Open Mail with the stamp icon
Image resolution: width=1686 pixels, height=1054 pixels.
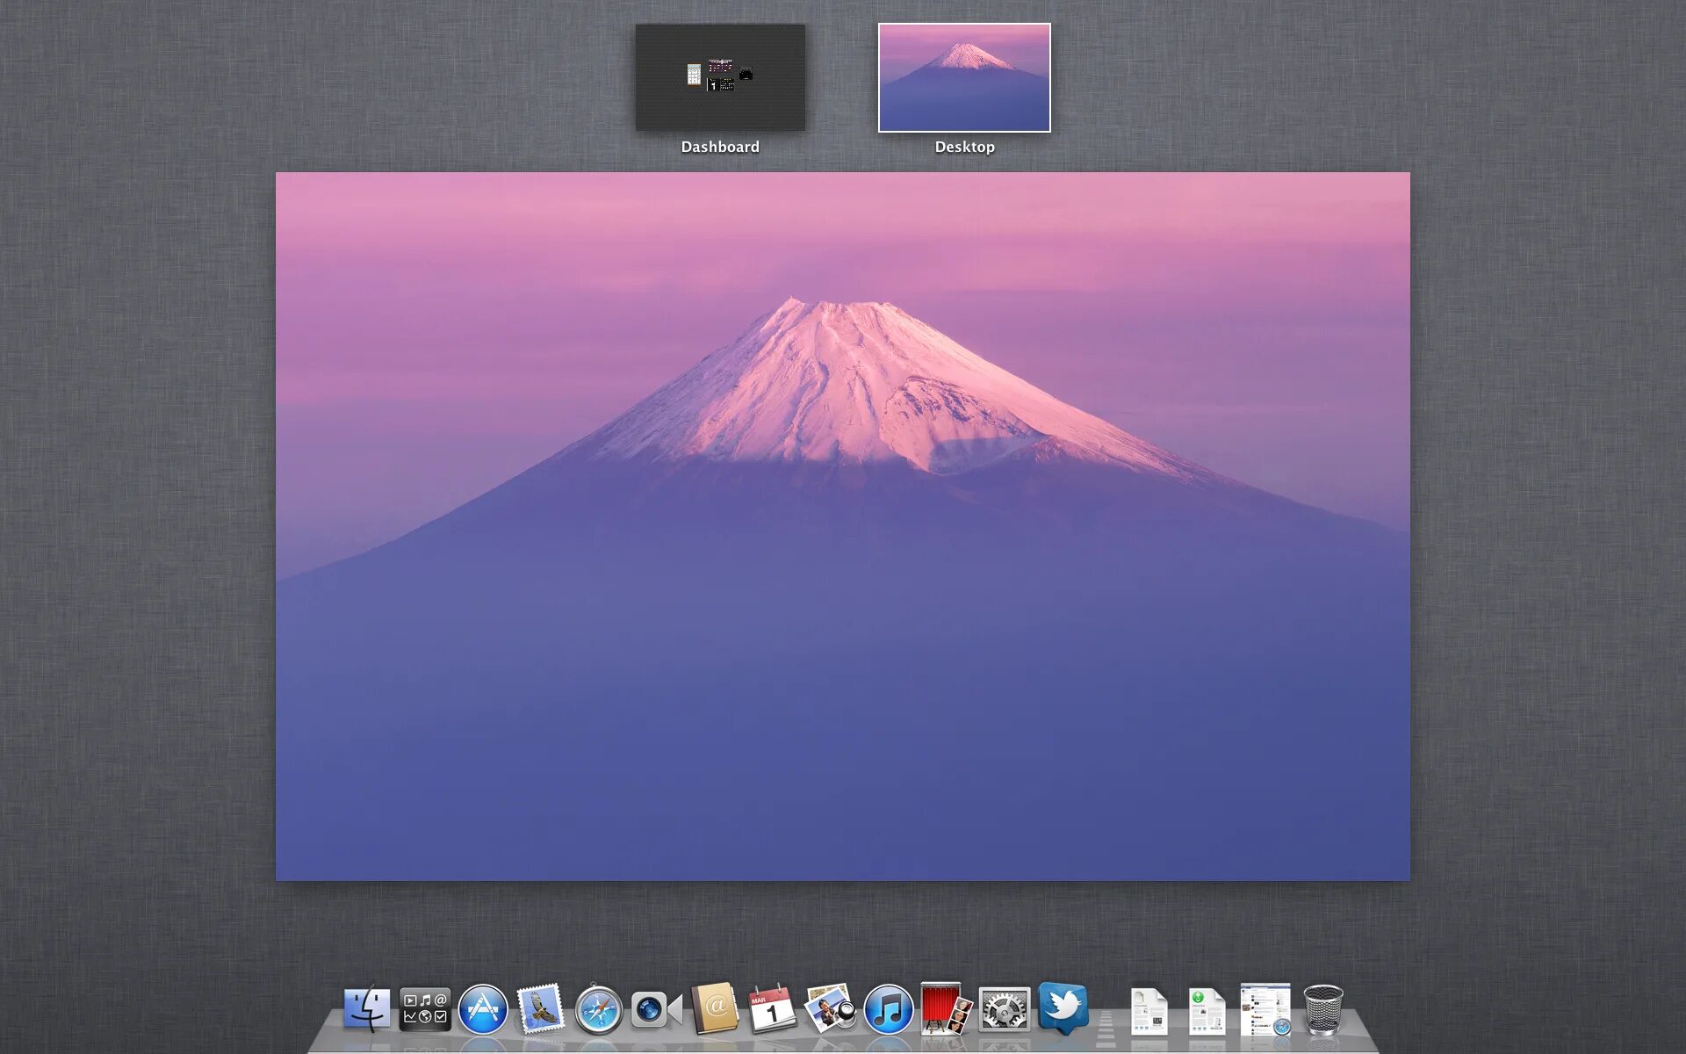tap(540, 1009)
